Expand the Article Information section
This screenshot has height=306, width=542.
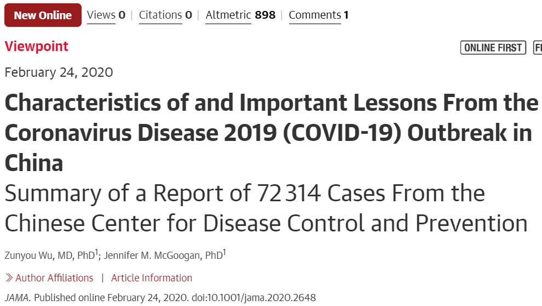point(152,277)
